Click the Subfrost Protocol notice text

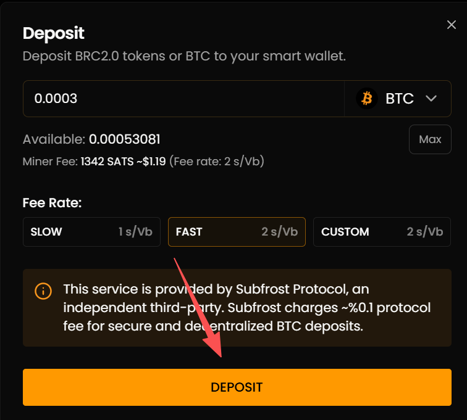pyautogui.click(x=247, y=307)
